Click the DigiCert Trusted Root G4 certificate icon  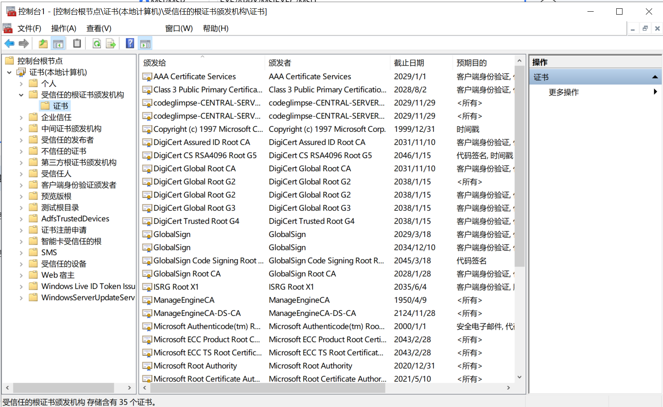click(147, 221)
